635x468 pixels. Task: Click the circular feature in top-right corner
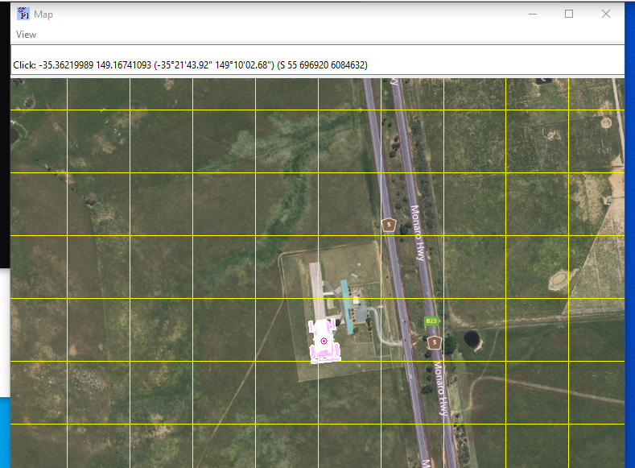604,123
